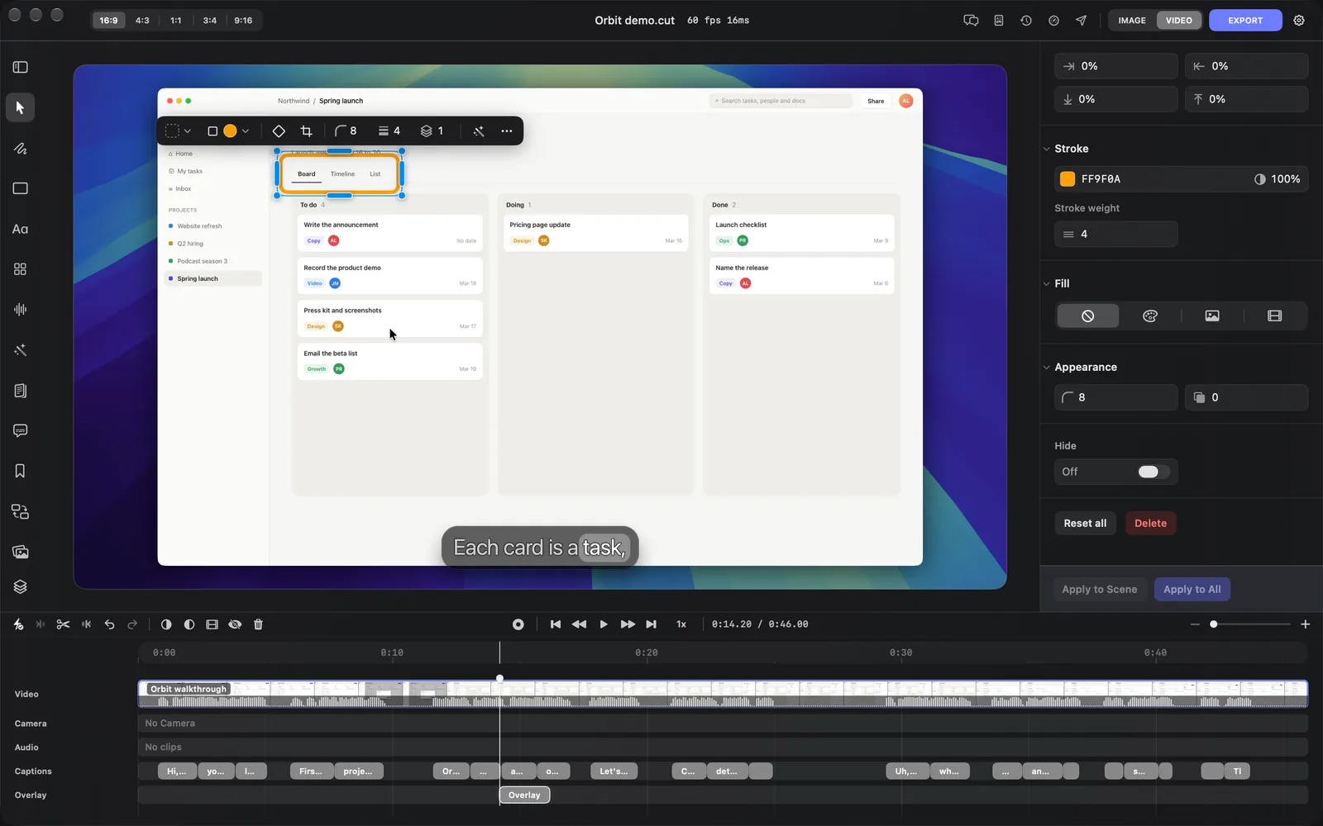Open the captions speech bubble panel in sidebar
Screen dimensions: 1323x826
point(20,430)
